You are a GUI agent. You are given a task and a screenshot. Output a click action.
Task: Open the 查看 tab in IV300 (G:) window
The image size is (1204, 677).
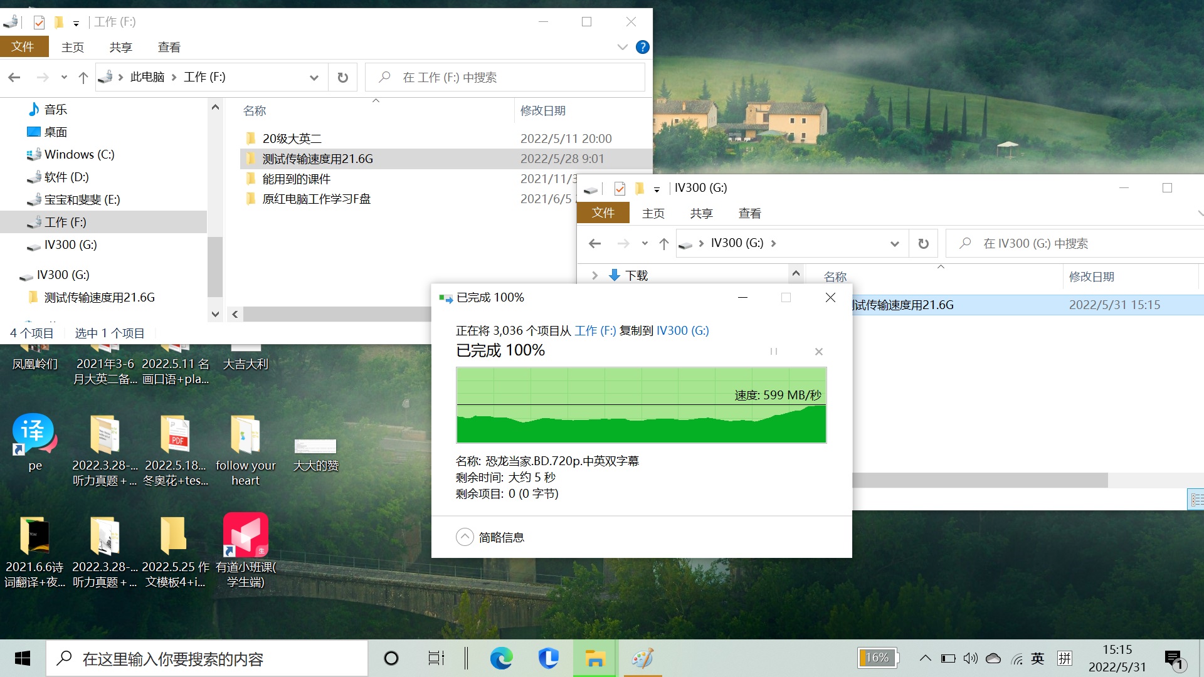[749, 213]
